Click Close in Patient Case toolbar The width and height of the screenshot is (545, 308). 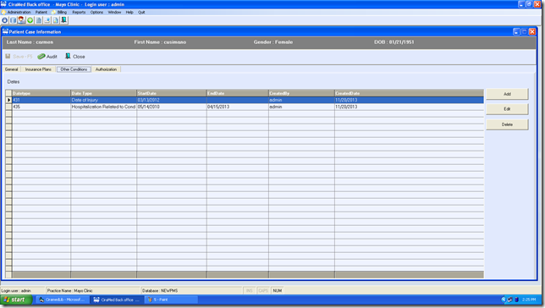[x=75, y=57]
